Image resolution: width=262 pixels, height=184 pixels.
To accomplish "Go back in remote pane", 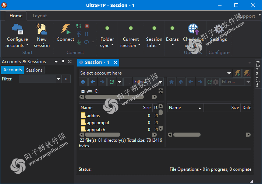I will point(191,82).
